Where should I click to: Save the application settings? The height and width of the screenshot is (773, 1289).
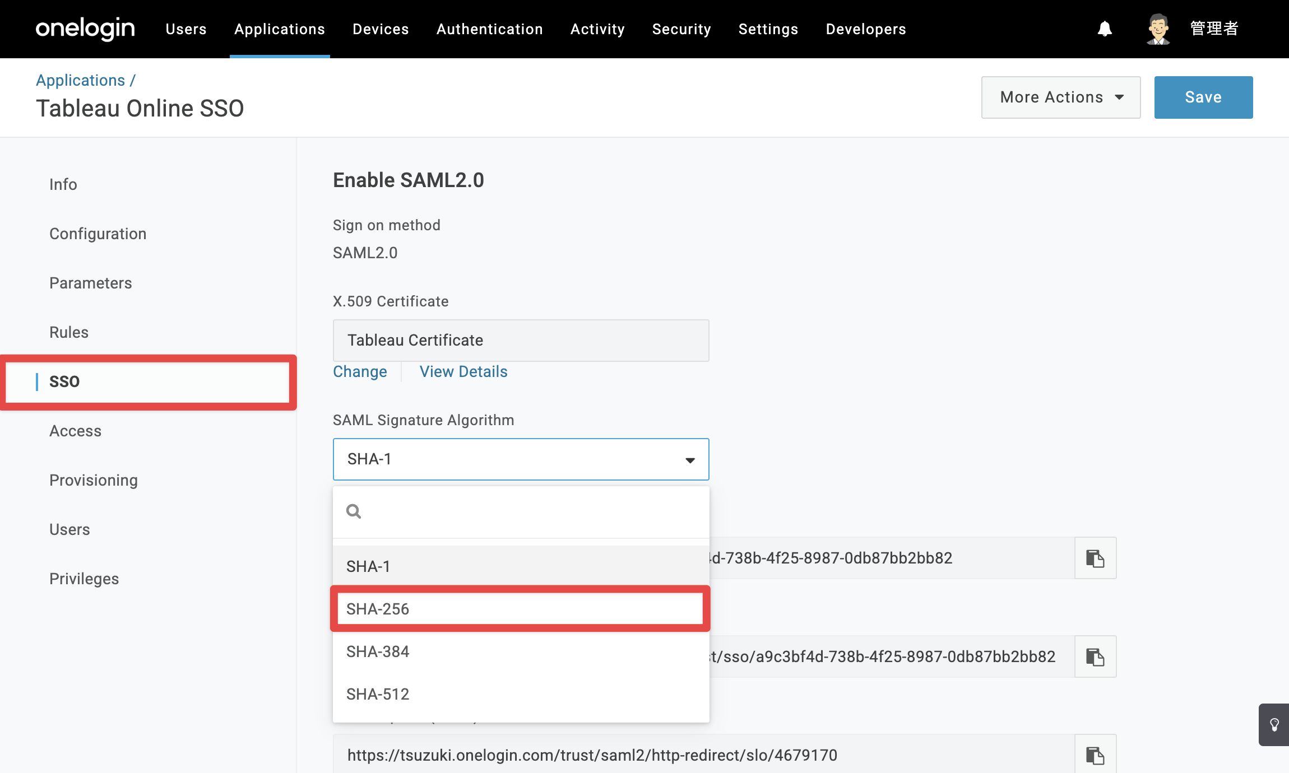point(1203,97)
